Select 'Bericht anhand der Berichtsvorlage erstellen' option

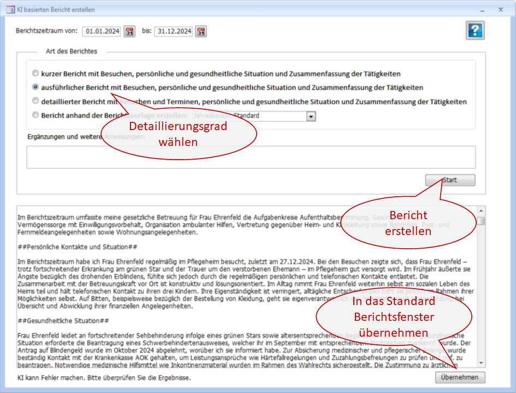(x=35, y=115)
